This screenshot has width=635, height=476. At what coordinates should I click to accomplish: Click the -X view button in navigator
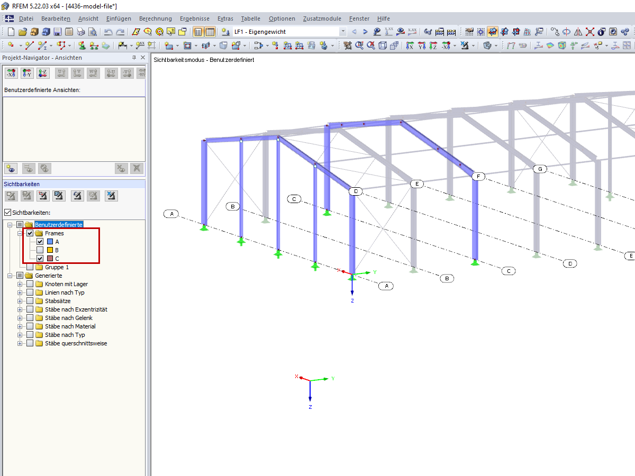[12, 73]
